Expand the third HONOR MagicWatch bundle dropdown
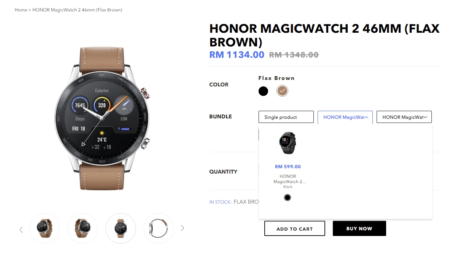The height and width of the screenshot is (255, 460). (x=404, y=117)
